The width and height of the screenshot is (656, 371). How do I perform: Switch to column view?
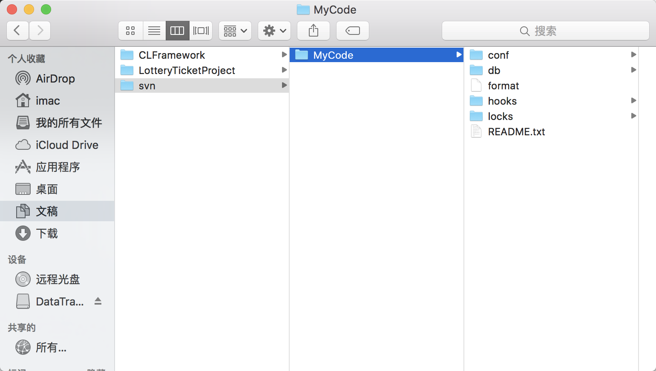point(177,31)
